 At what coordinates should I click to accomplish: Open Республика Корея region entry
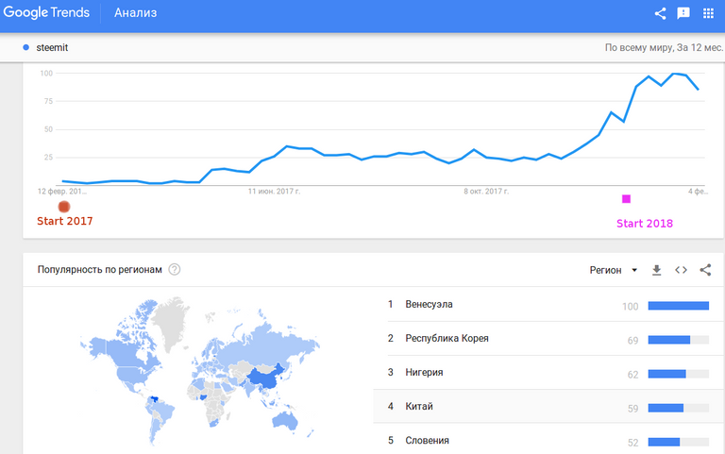447,339
